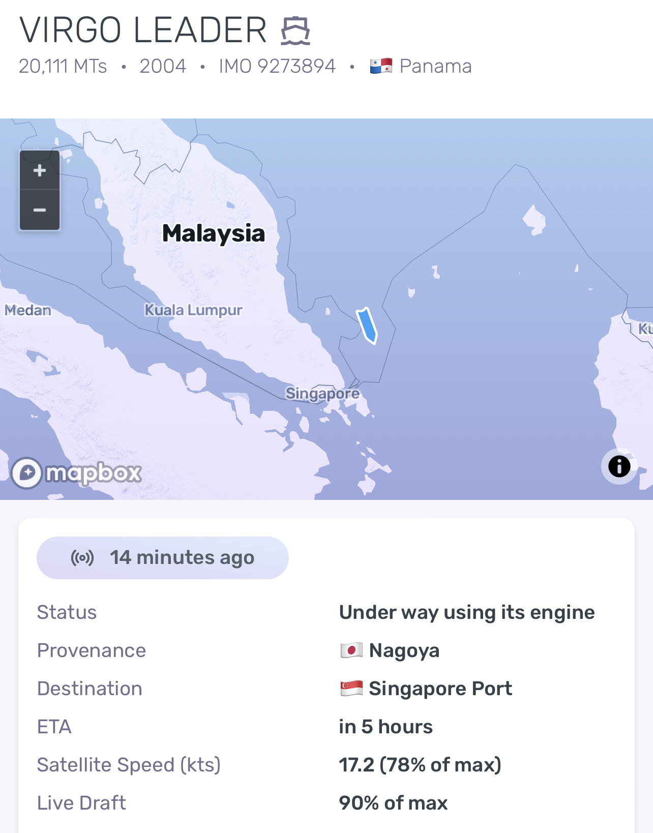Click the Under way using its engine status

[467, 612]
